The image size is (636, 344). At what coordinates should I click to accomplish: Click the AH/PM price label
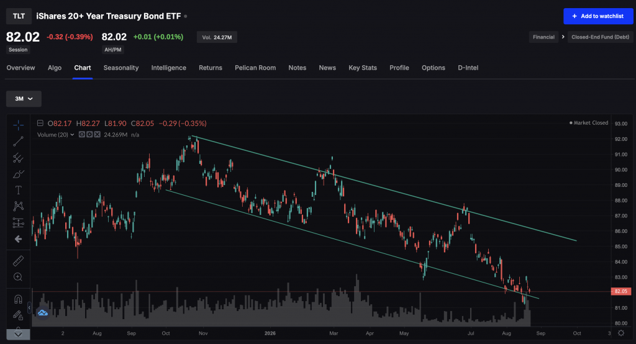(113, 50)
